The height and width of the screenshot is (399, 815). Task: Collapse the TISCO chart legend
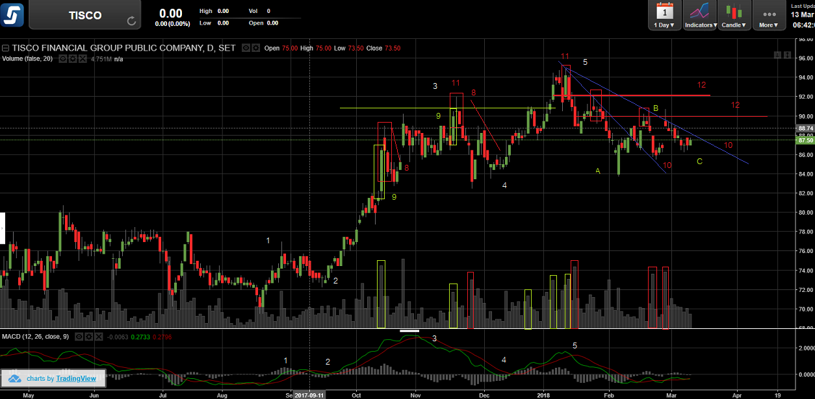(5, 48)
